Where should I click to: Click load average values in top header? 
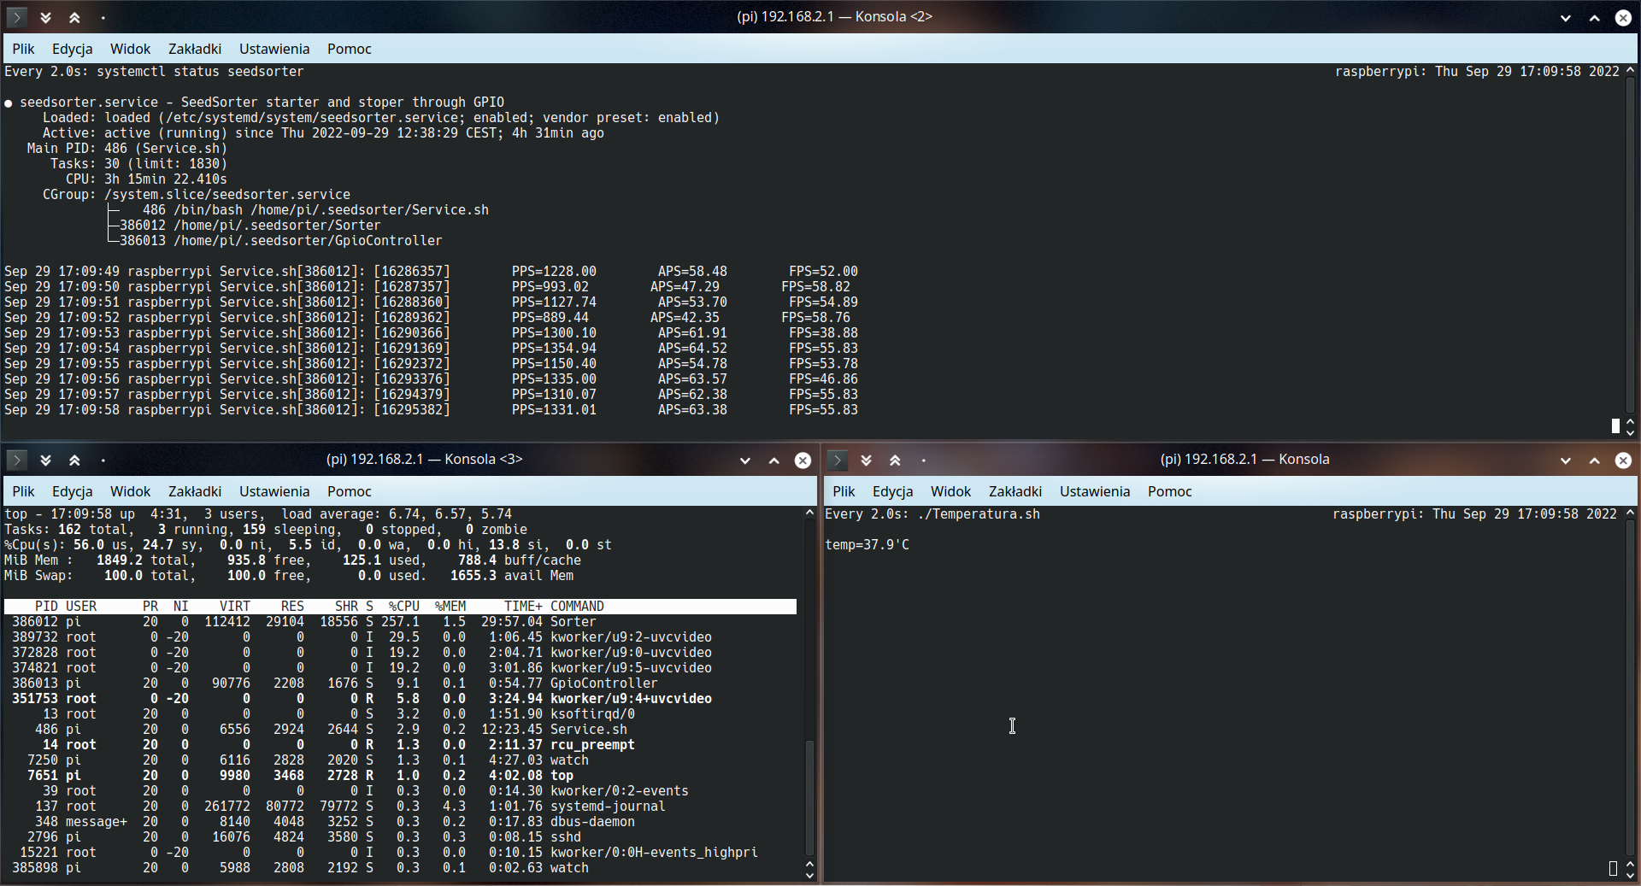450,514
